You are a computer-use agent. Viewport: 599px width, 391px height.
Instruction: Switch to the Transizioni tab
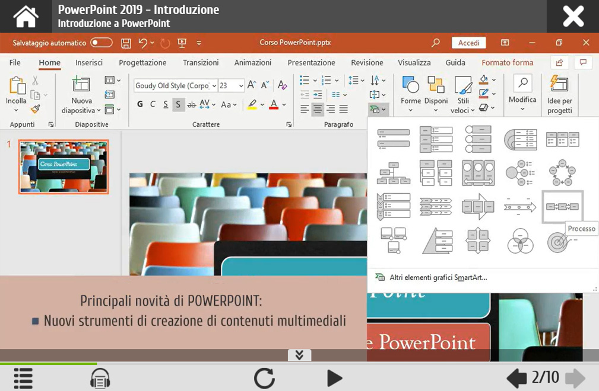201,62
